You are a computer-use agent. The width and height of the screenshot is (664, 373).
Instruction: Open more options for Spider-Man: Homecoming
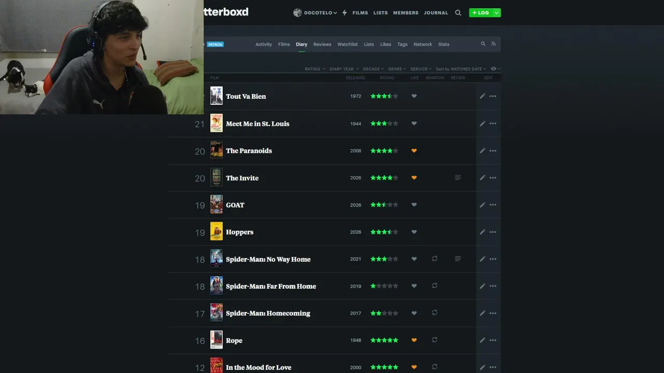(493, 313)
